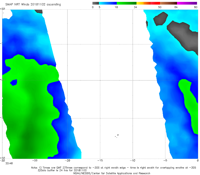Click the colorbar label '18'
200x175 pixels.
tap(116, 7)
